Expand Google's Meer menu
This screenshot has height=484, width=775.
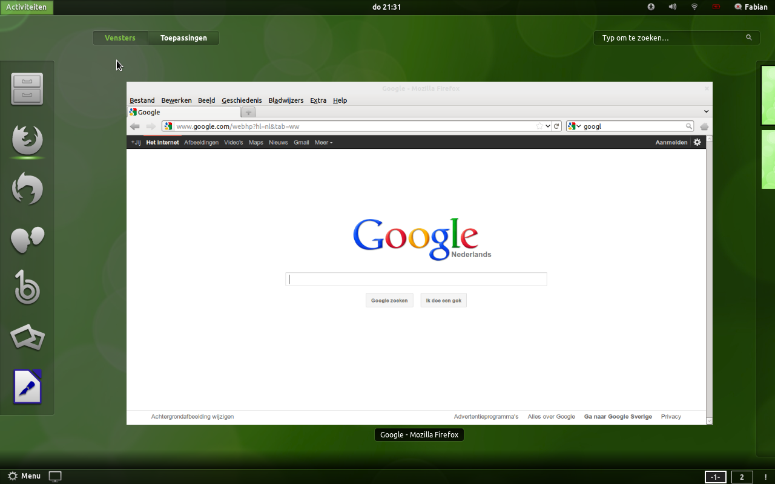[x=323, y=142]
